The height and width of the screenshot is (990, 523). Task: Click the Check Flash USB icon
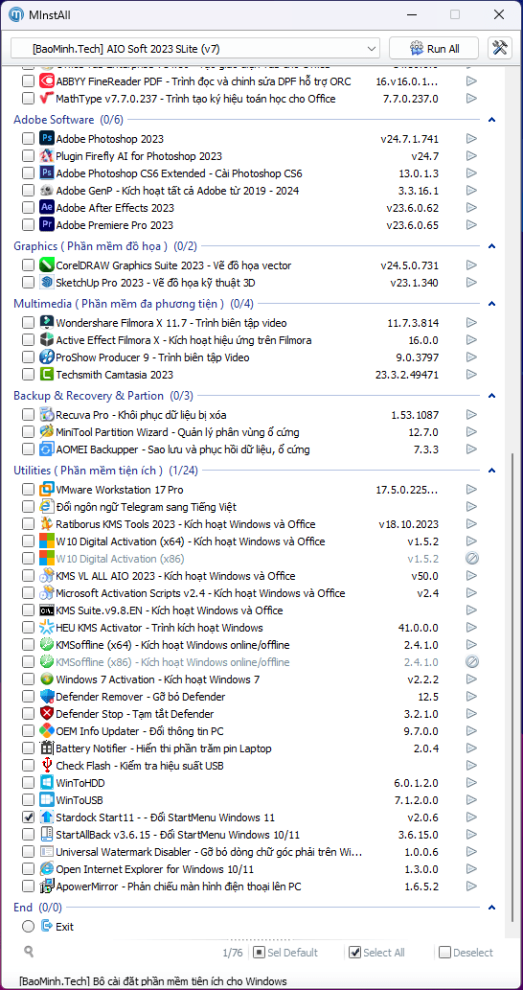pos(47,765)
